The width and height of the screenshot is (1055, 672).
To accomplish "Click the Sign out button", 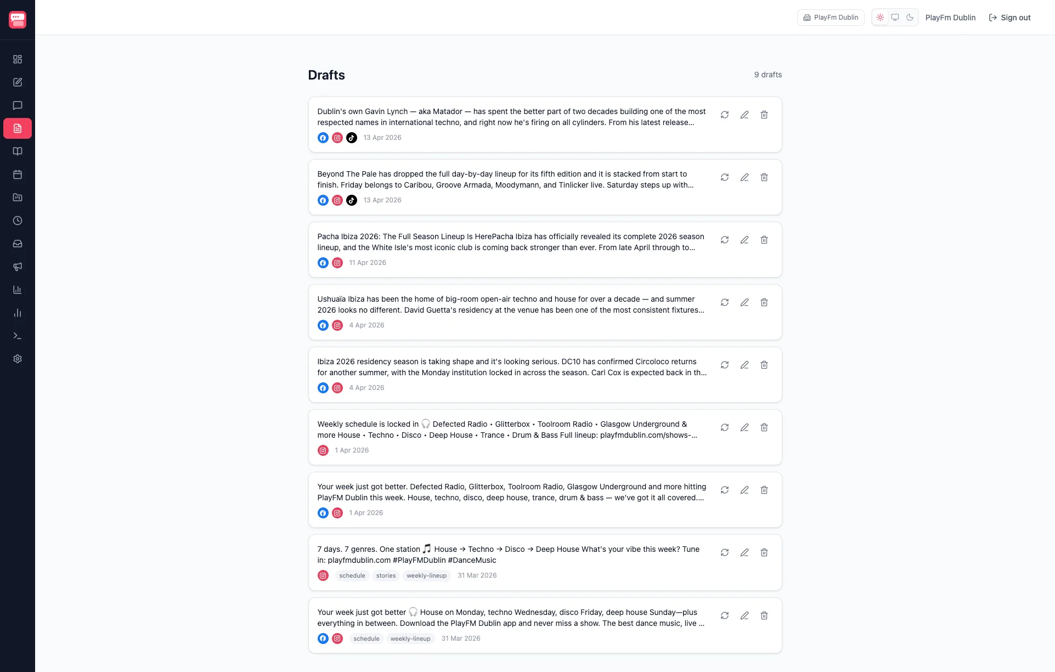I will click(x=1009, y=18).
